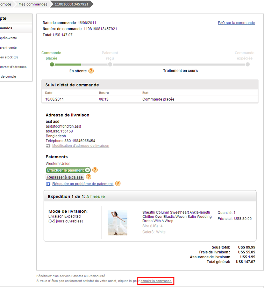Open help icon beside payment problem link
The image size is (264, 288).
(x=118, y=183)
